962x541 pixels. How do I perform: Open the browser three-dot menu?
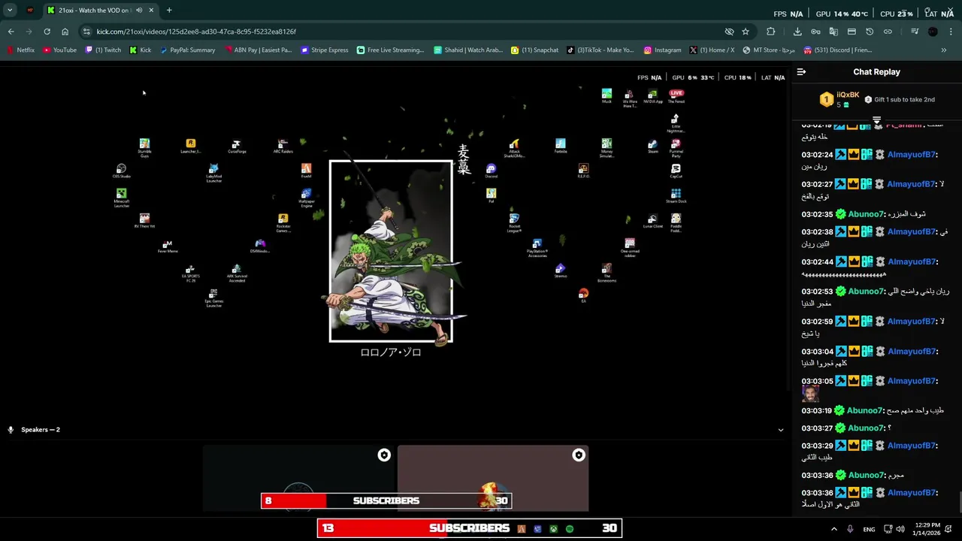point(951,32)
